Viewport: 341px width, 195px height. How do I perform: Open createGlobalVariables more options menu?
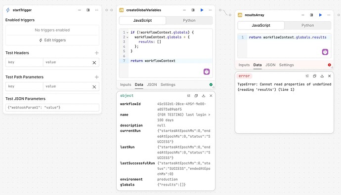click(x=210, y=10)
